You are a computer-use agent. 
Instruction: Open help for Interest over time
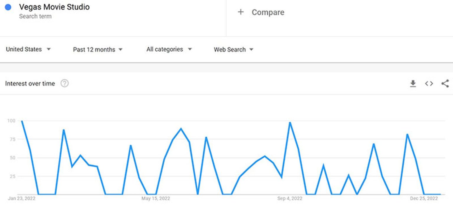coord(65,84)
